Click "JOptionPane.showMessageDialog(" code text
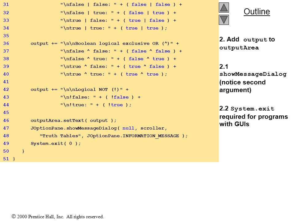295x221 pixels. pyautogui.click(x=75, y=128)
